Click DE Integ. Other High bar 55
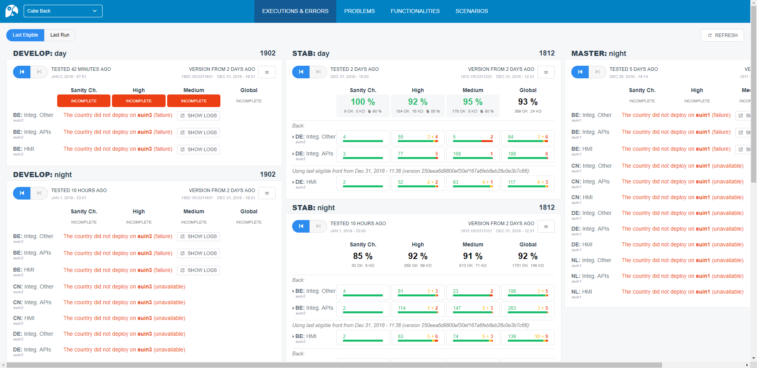This screenshot has height=368, width=757. pos(418,138)
